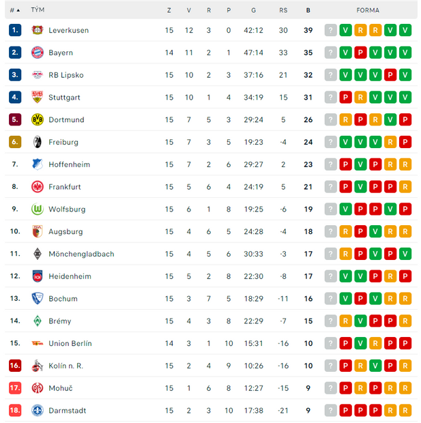Click the Mönchengladbach club logo
This screenshot has width=421, height=423.
pos(38,254)
